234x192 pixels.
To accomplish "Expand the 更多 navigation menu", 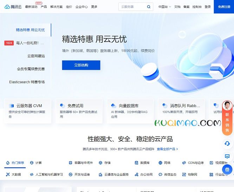I will (x=94, y=7).
